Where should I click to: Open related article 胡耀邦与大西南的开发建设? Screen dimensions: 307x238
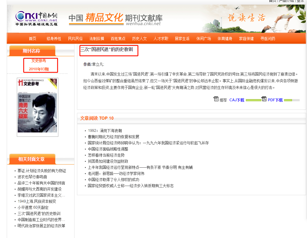[x=39, y=189]
